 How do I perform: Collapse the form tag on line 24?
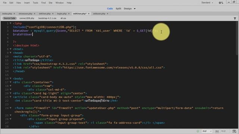10,108
